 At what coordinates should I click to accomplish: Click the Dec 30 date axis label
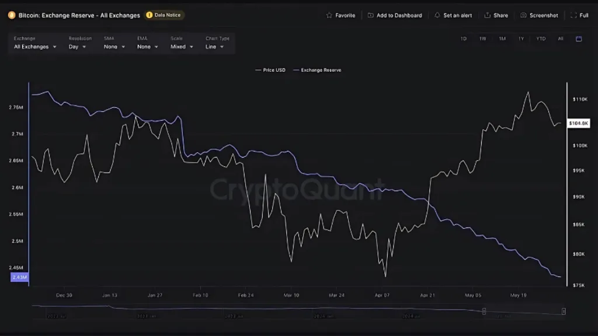click(64, 295)
